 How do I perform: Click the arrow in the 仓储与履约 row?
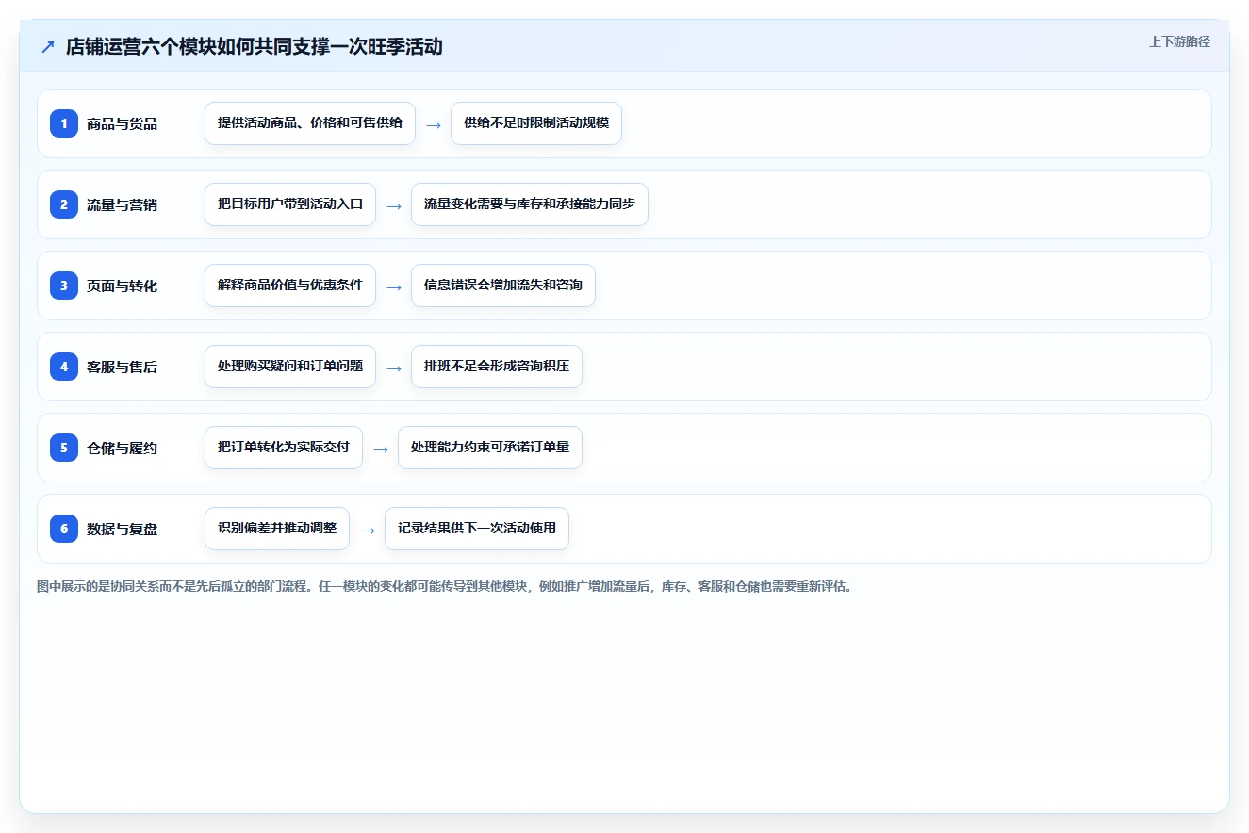[381, 449]
